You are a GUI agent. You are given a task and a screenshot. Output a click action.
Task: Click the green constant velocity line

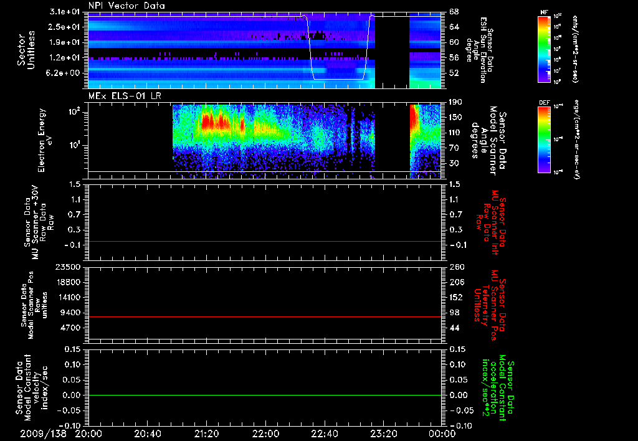[x=265, y=395]
